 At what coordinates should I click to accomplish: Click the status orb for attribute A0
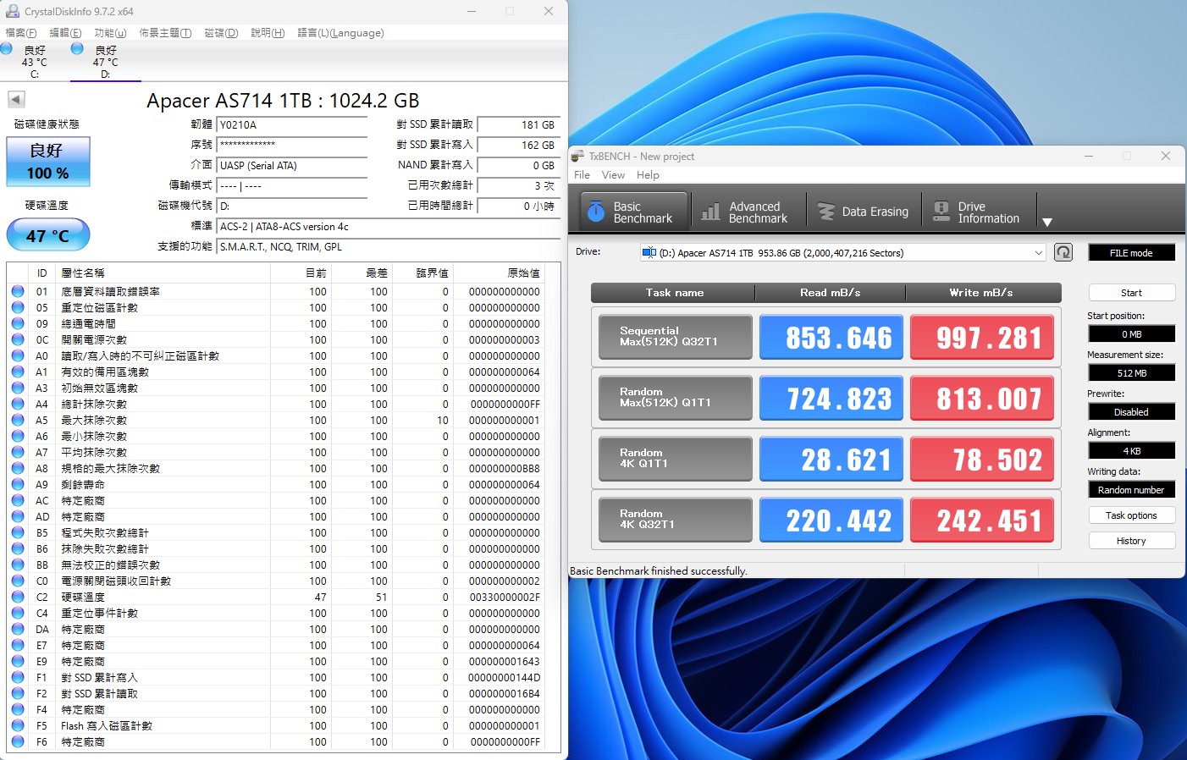pyautogui.click(x=18, y=355)
